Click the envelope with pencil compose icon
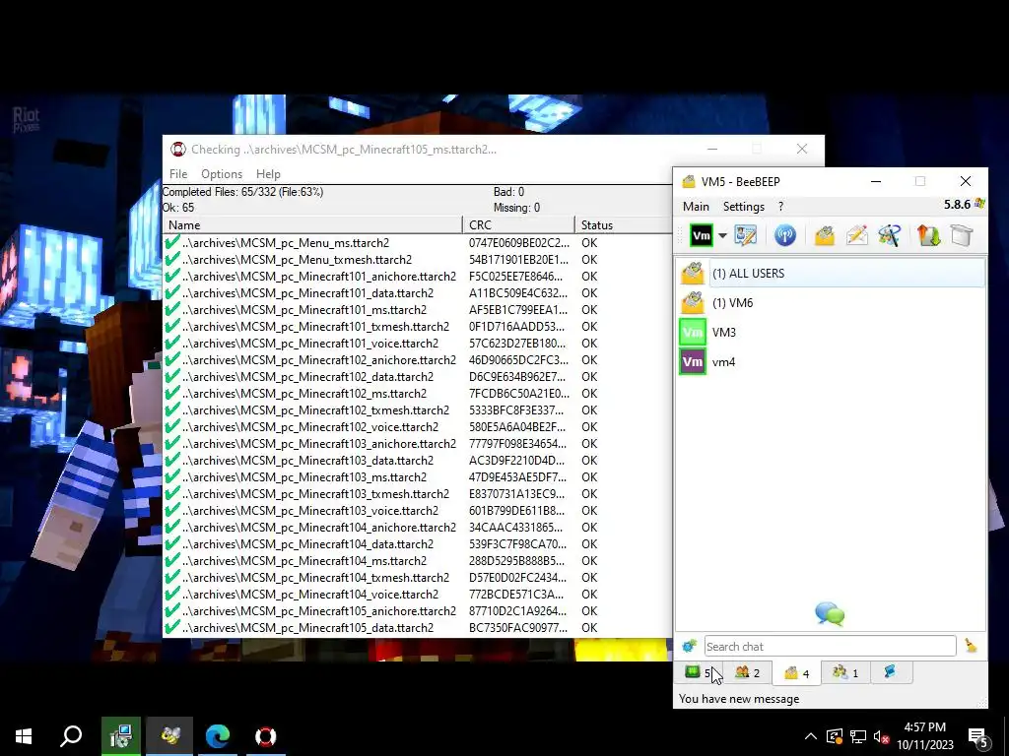The width and height of the screenshot is (1009, 756). coord(857,235)
